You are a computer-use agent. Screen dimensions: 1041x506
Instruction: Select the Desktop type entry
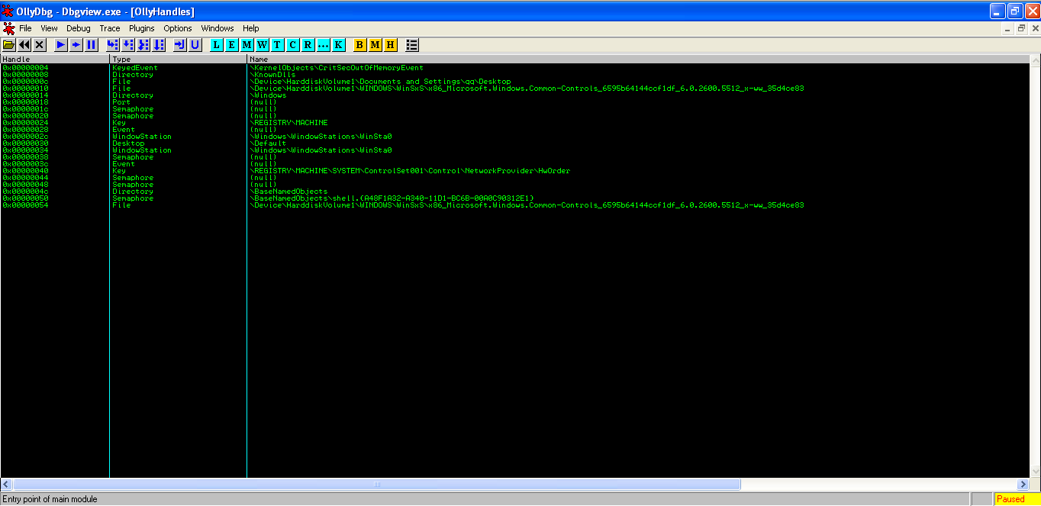pos(128,143)
